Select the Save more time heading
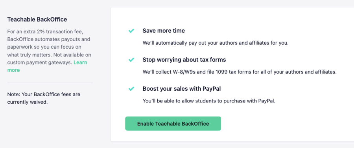Screen dimensions: 354x148 click(x=164, y=31)
